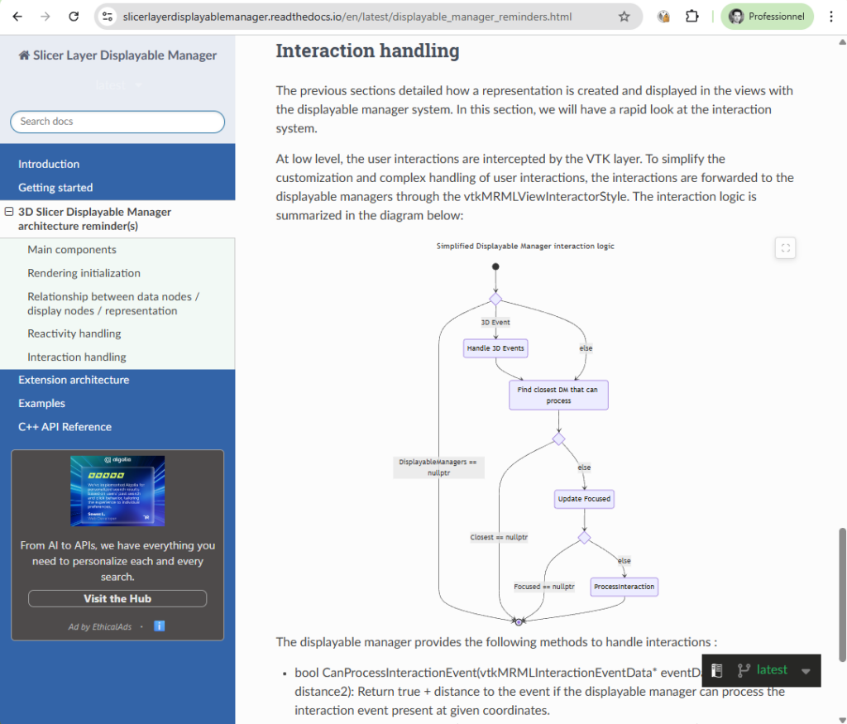847x724 pixels.
Task: Click the site information icon in address bar
Action: click(x=108, y=17)
